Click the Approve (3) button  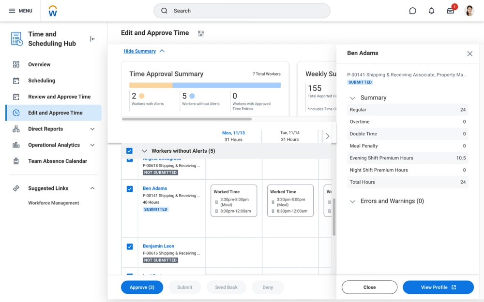(142, 287)
